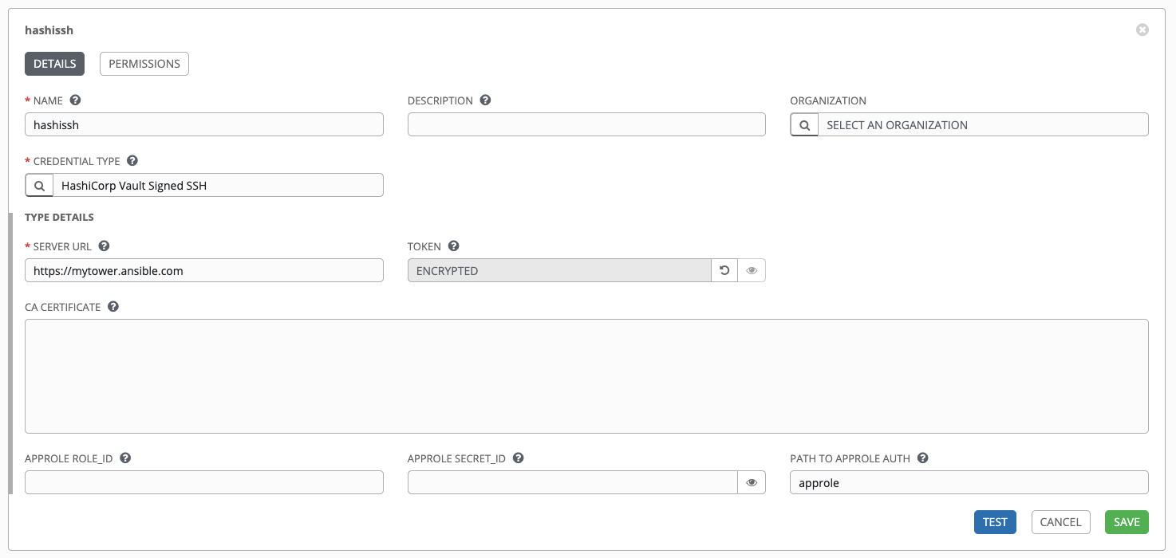Open help tooltip next to Path to AppRole Auth
The image size is (1176, 558).
click(x=923, y=458)
